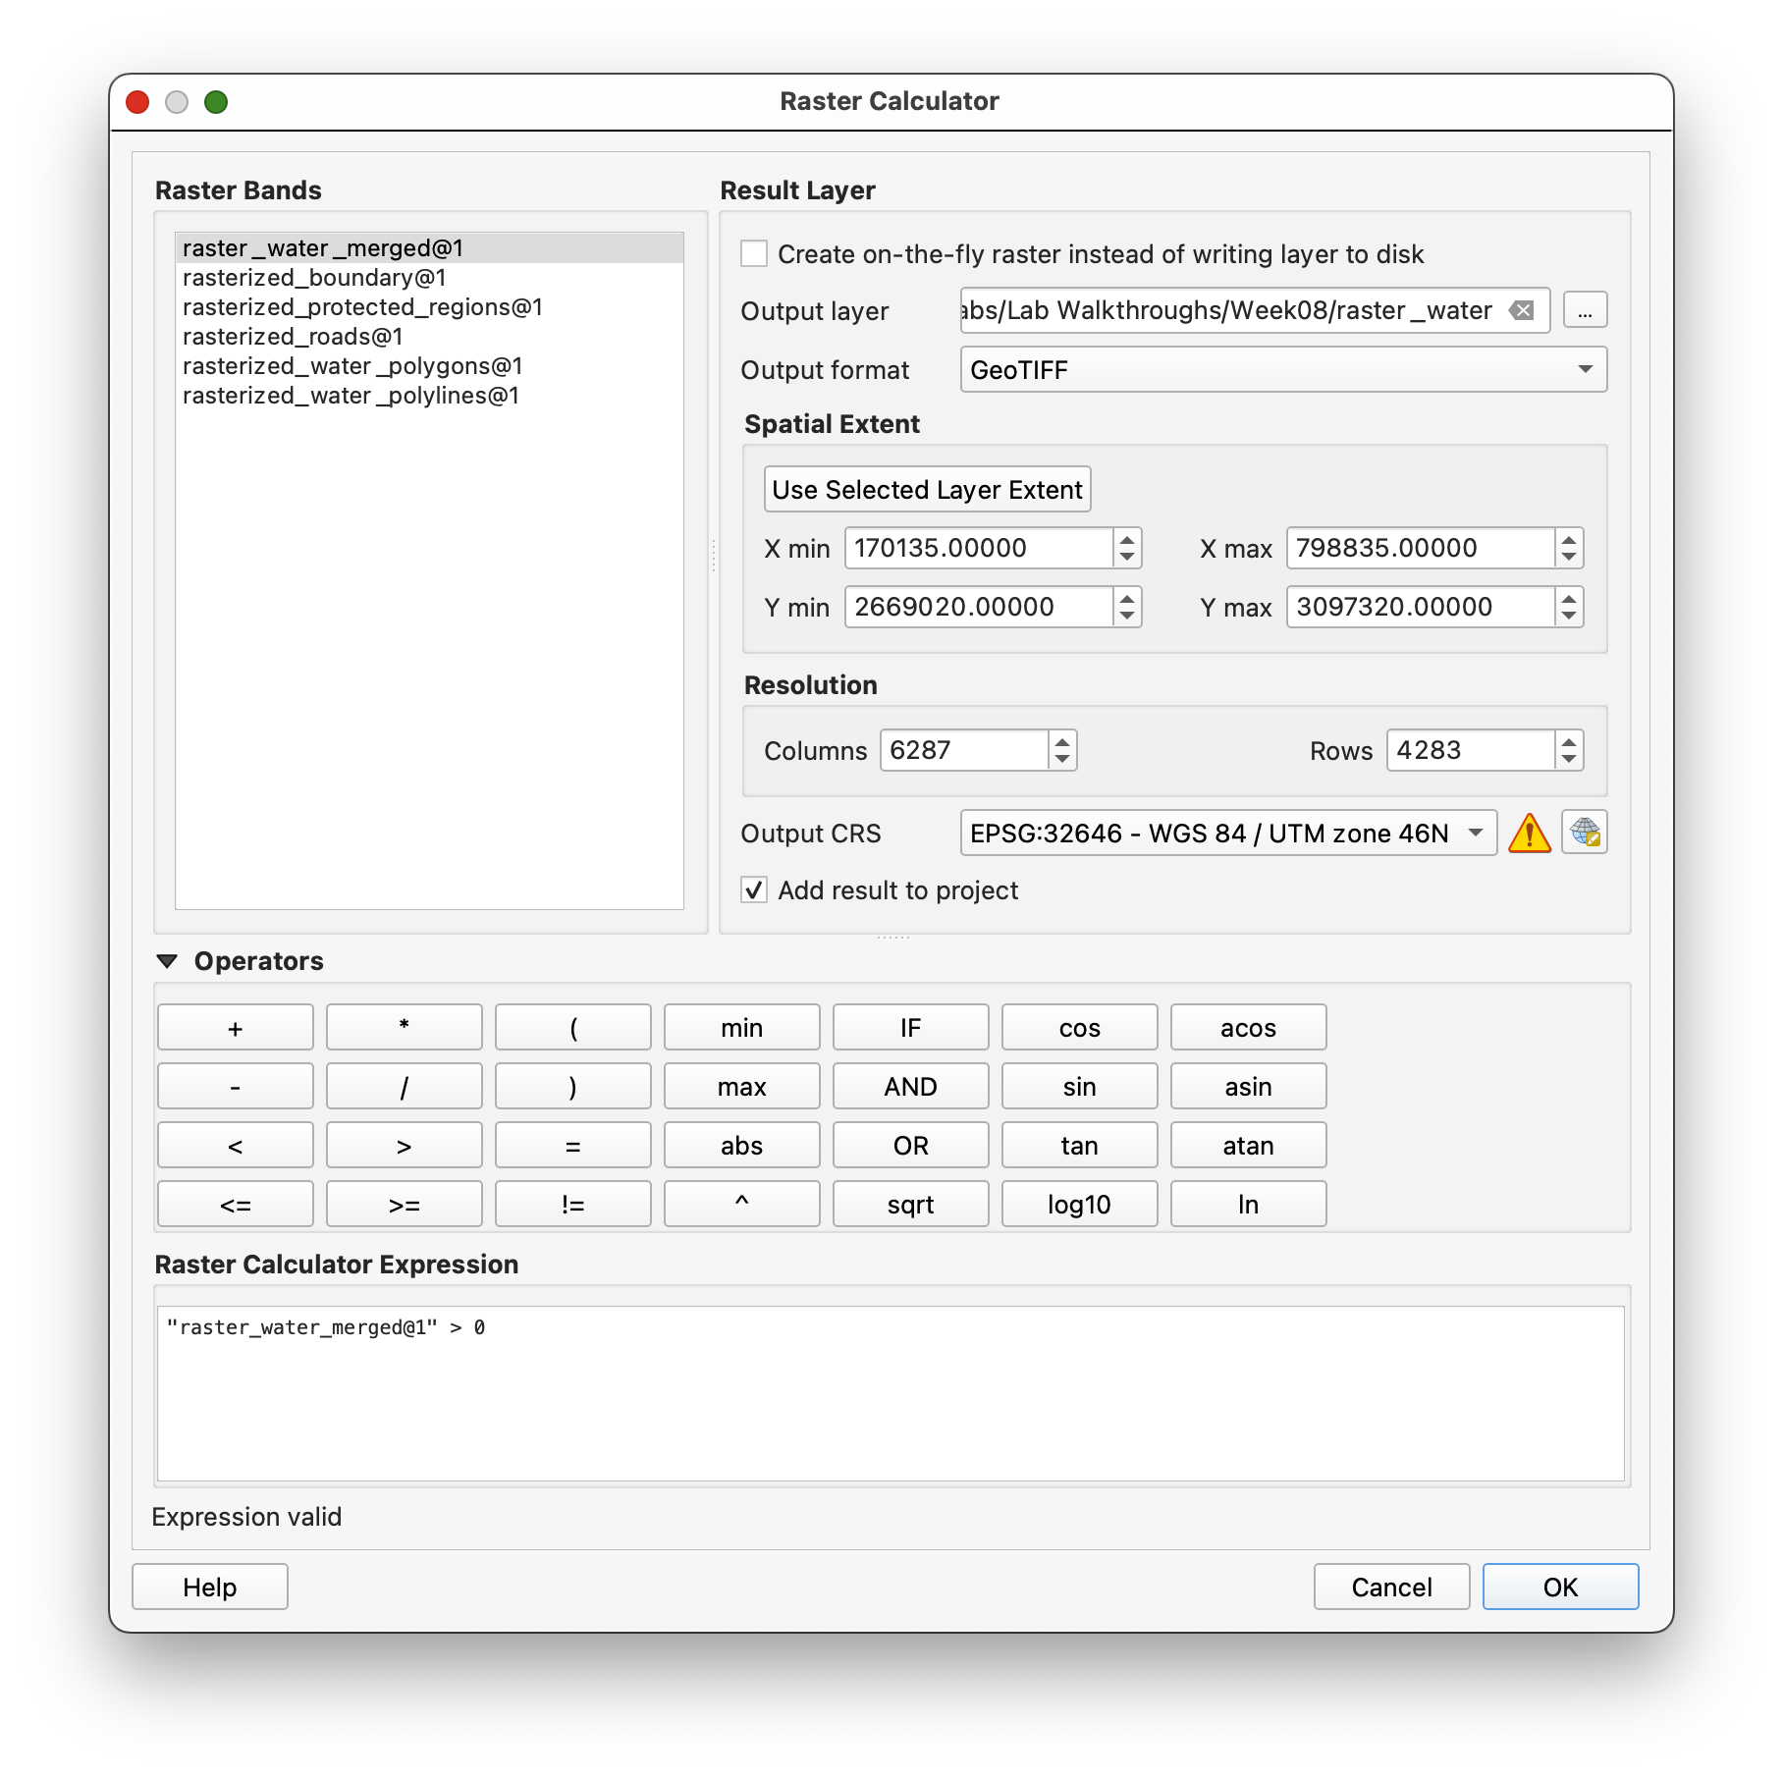1783x1777 pixels.
Task: Click the Y min value field
Action: [x=979, y=607]
